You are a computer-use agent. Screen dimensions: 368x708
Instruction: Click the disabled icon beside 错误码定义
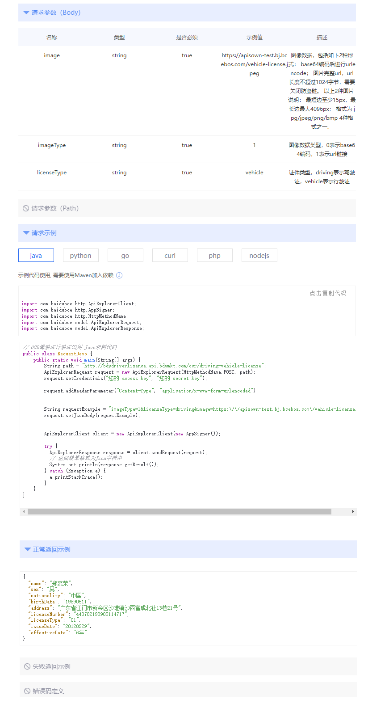pos(27,691)
